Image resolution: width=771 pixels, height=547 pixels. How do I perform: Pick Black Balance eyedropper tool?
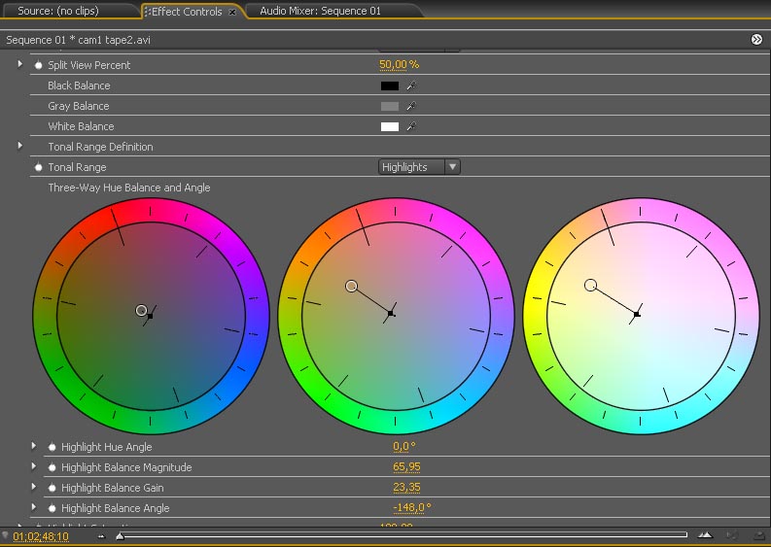pyautogui.click(x=411, y=85)
